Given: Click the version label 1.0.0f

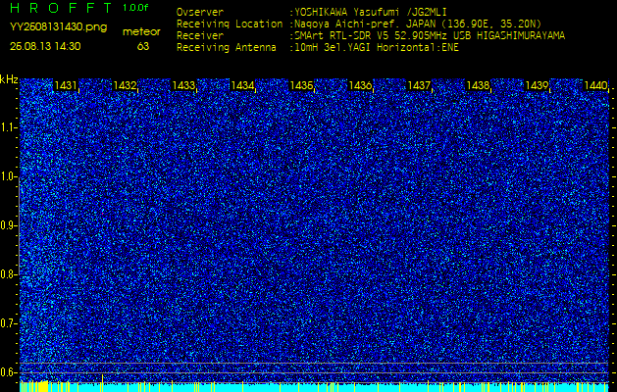Looking at the screenshot, I should pyautogui.click(x=135, y=8).
